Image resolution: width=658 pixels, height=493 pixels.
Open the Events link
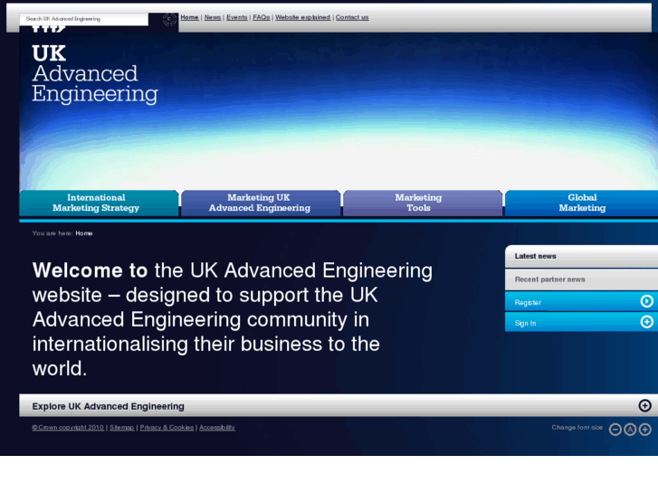[236, 17]
